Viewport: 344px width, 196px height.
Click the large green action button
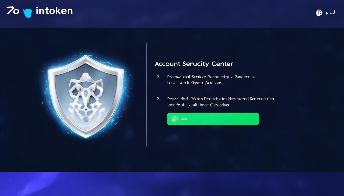(x=213, y=119)
